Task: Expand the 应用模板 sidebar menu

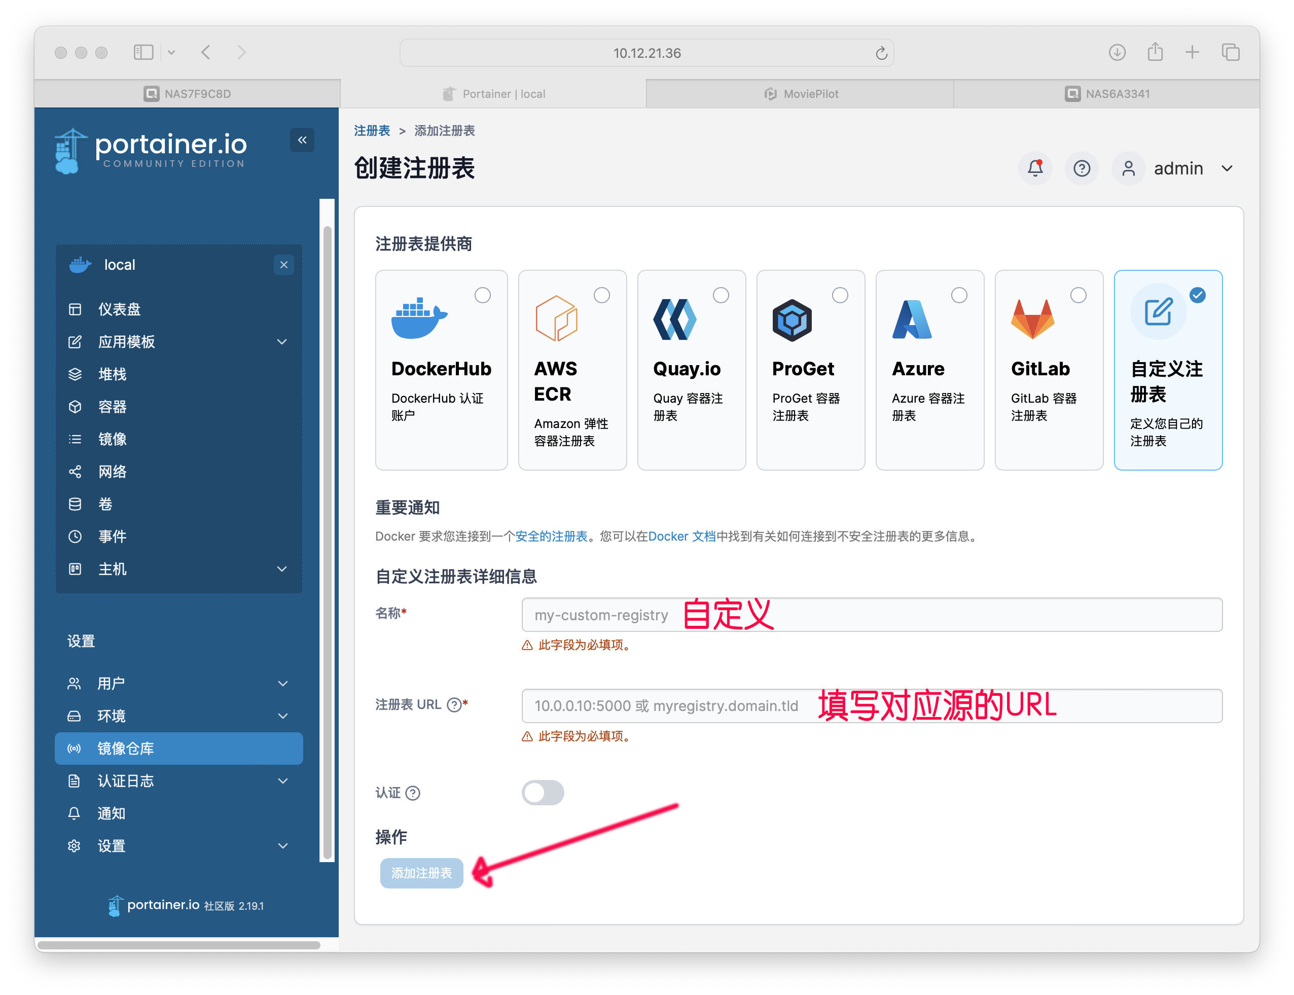Action: tap(178, 342)
